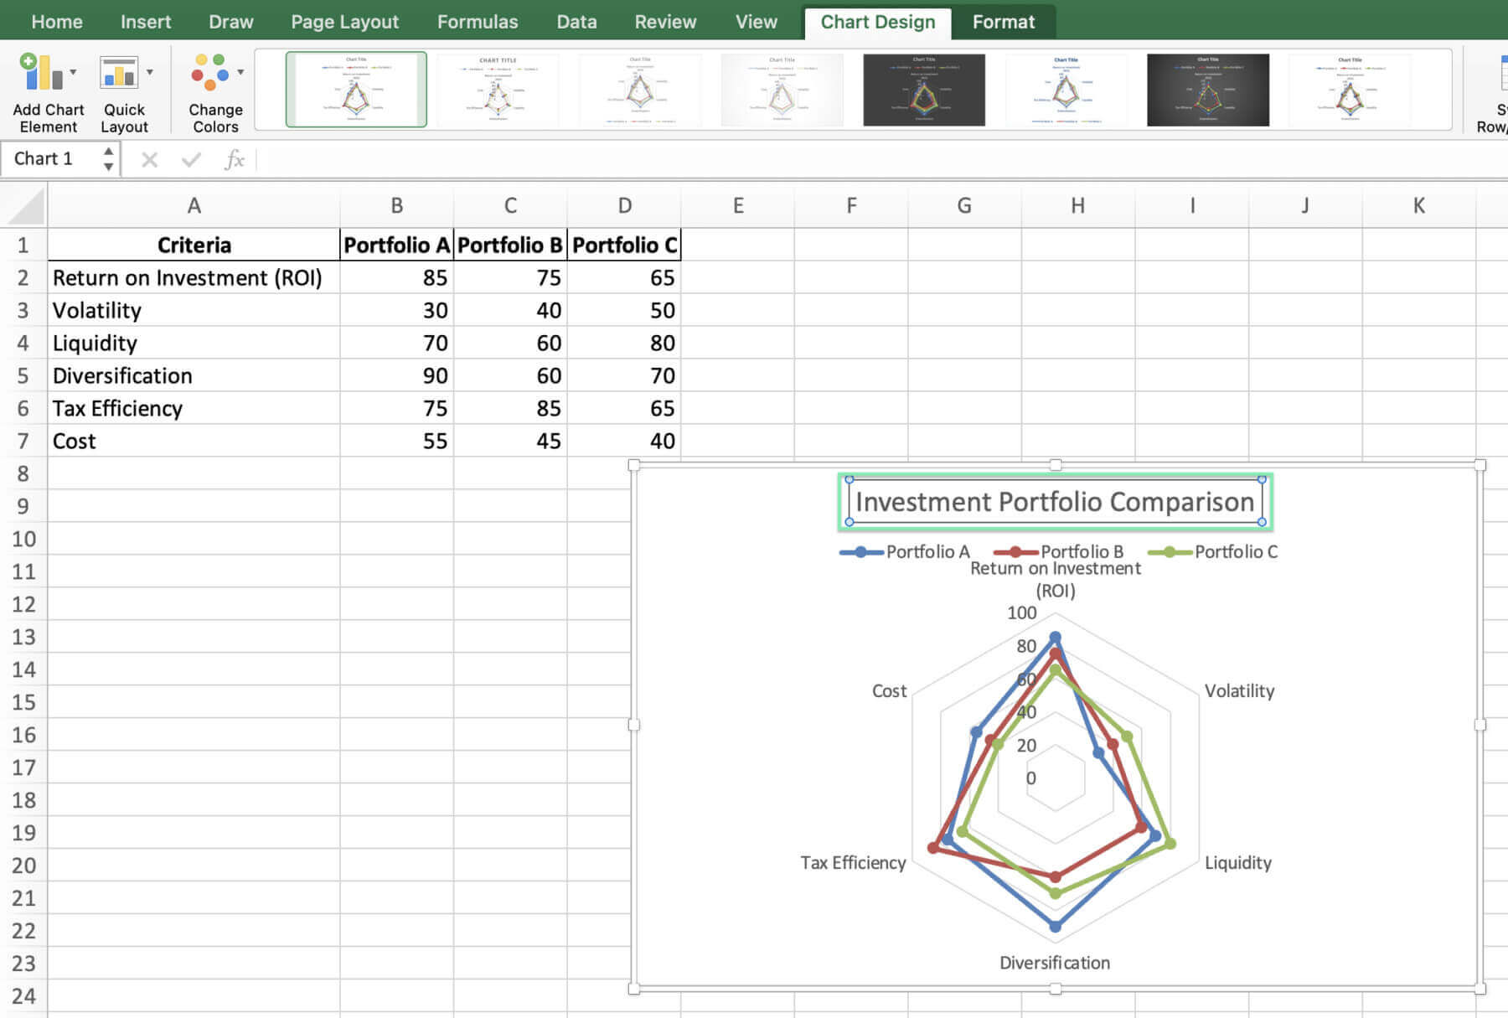Select the second chart style with uppercase title
Image resolution: width=1508 pixels, height=1018 pixels.
[498, 90]
